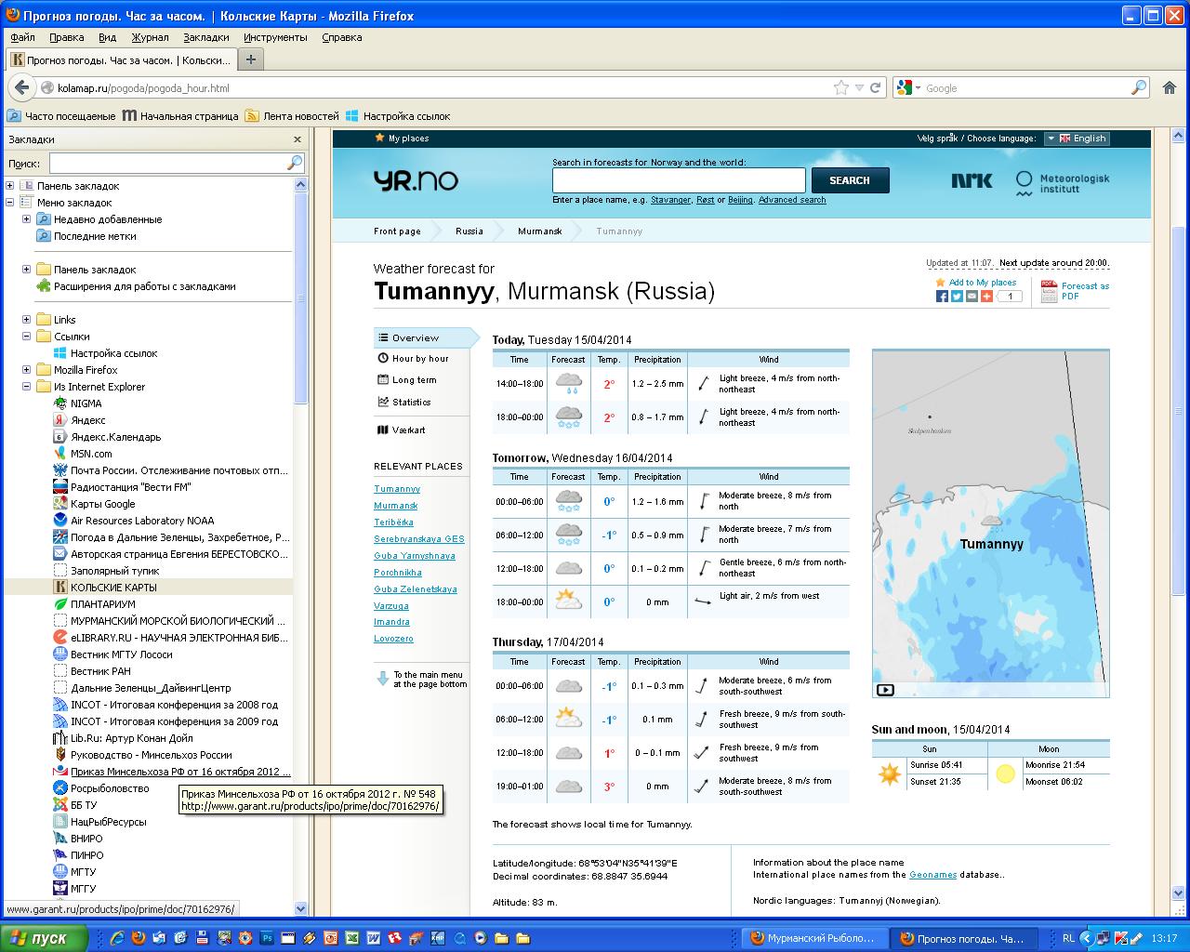Click the My places star icon
Screen dimensions: 1190x952
(379, 138)
